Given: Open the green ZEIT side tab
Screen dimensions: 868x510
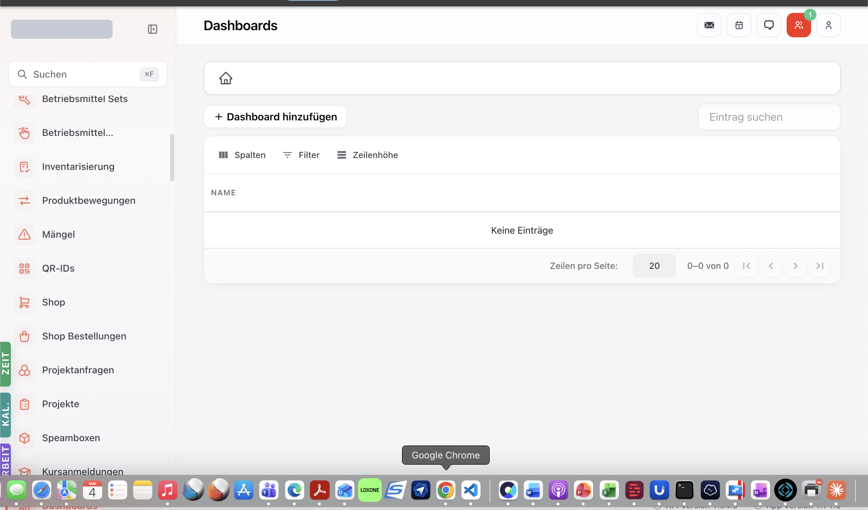Looking at the screenshot, I should click(x=5, y=364).
